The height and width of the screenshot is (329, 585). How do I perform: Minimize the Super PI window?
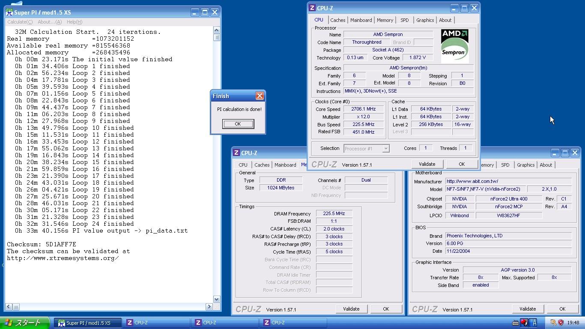coord(195,12)
